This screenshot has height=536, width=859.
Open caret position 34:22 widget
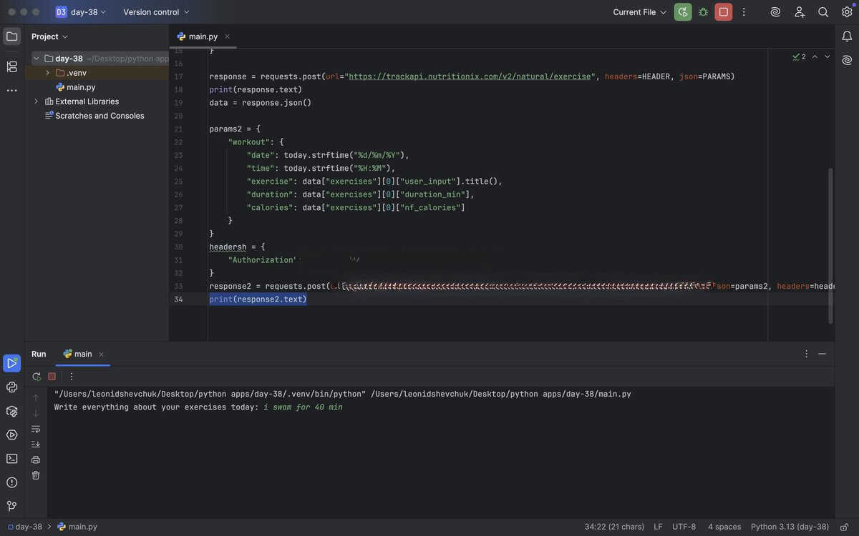click(614, 527)
